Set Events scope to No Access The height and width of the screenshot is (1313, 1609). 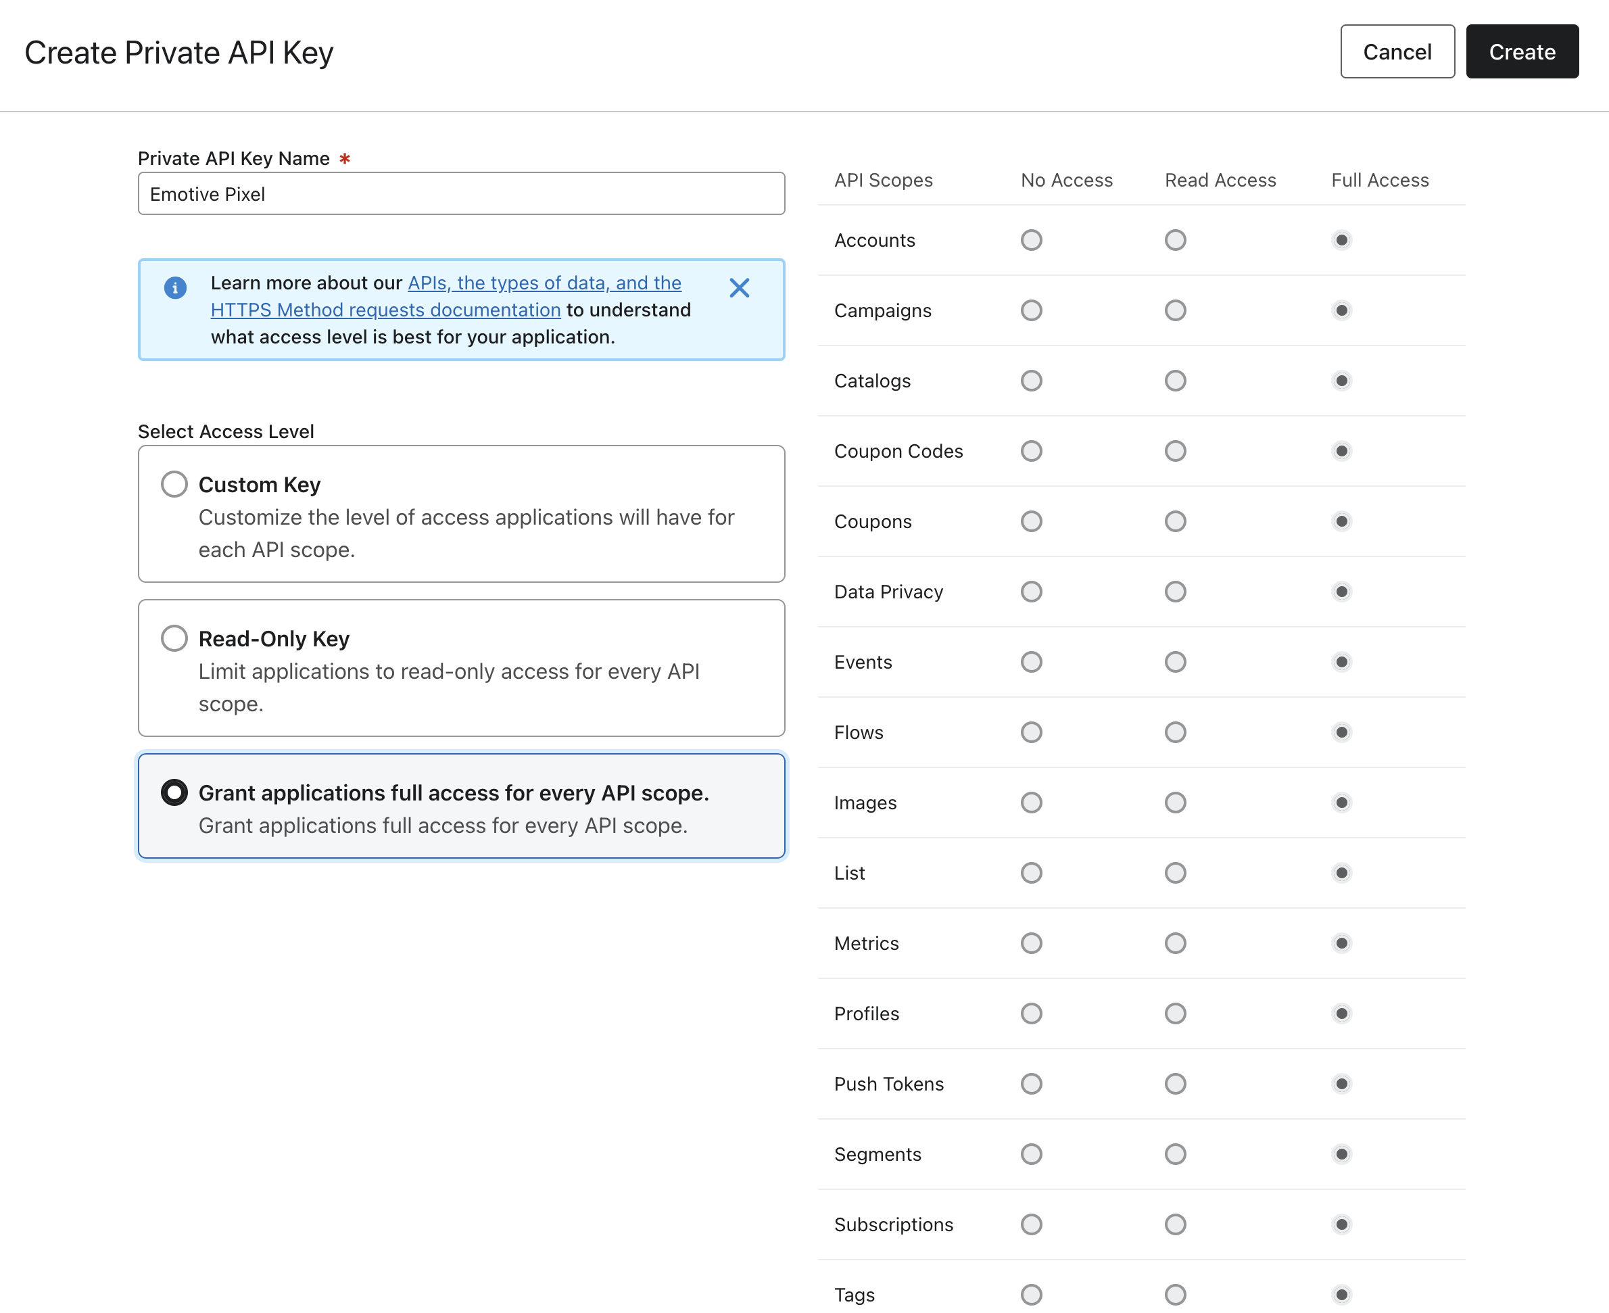1030,662
